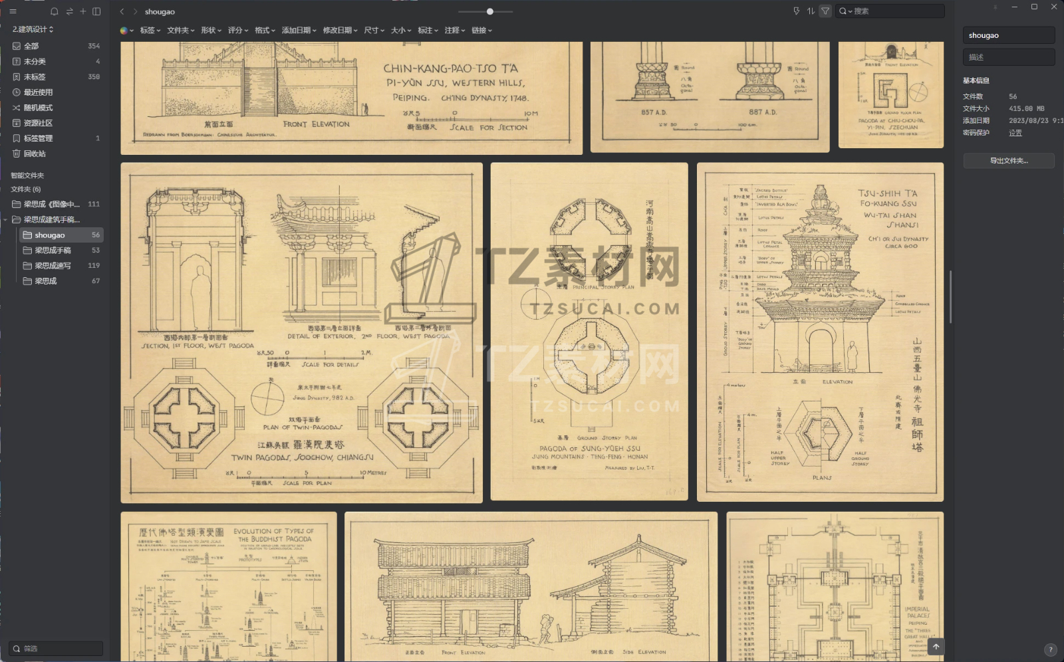Click the 全部 inbox icon

click(x=17, y=46)
